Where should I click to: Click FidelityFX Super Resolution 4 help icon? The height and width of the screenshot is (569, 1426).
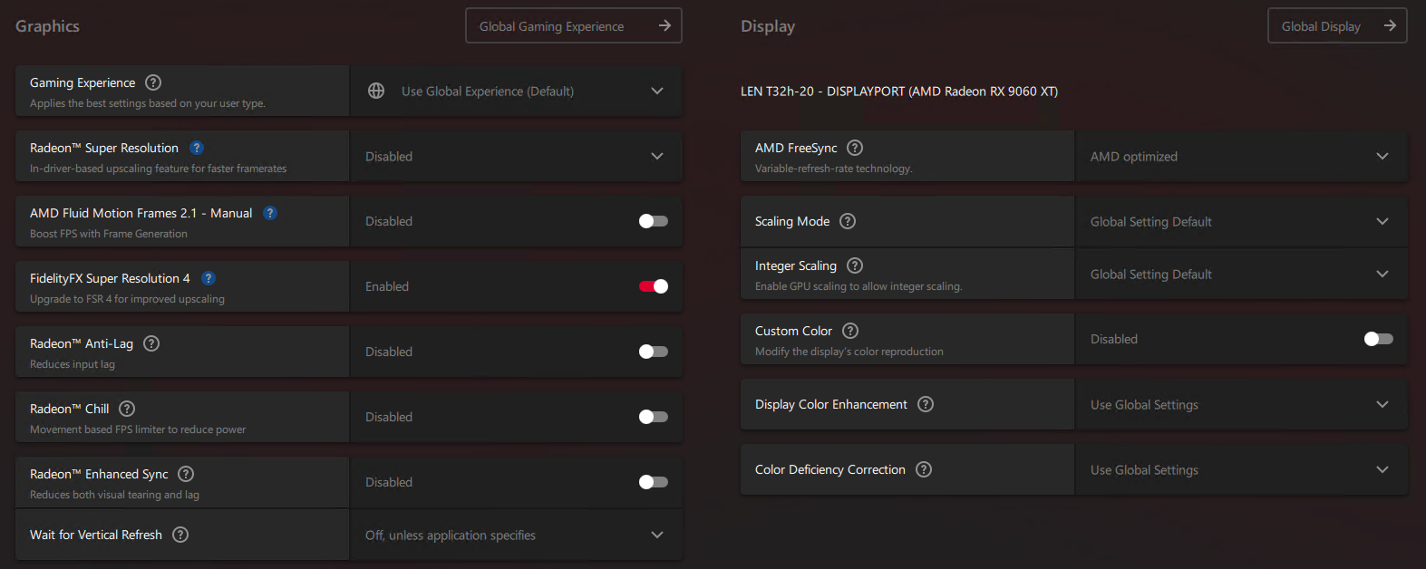(209, 278)
